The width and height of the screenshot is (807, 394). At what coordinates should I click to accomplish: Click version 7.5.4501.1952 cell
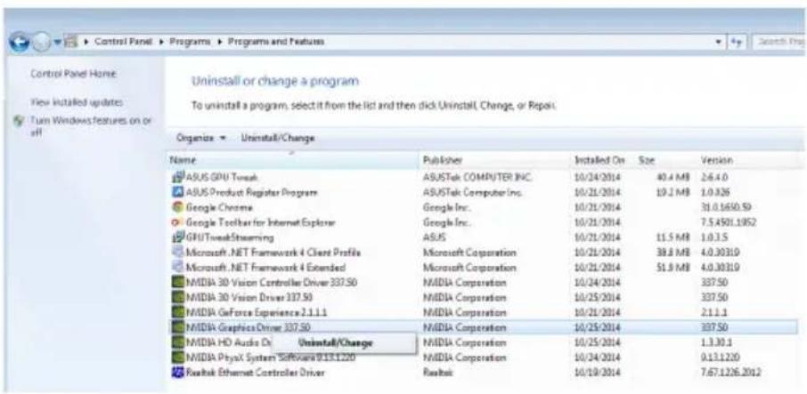729,223
